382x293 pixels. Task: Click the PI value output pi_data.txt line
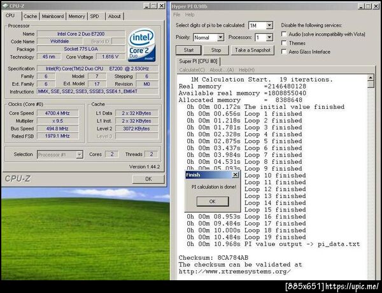click(273, 244)
